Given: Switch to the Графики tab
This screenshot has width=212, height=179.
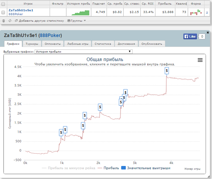Looking at the screenshot, I should [x=13, y=44].
